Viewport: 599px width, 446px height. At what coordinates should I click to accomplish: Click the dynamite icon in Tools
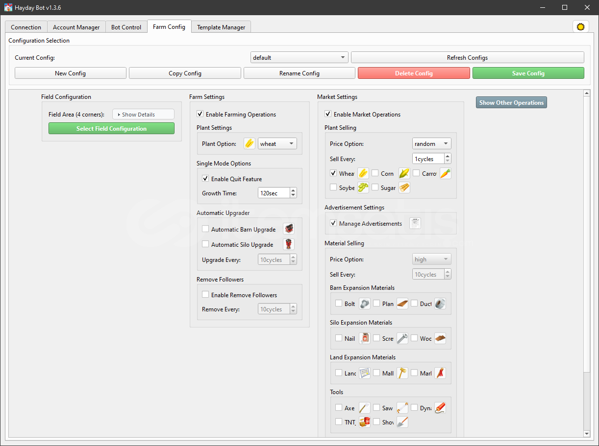click(x=440, y=408)
